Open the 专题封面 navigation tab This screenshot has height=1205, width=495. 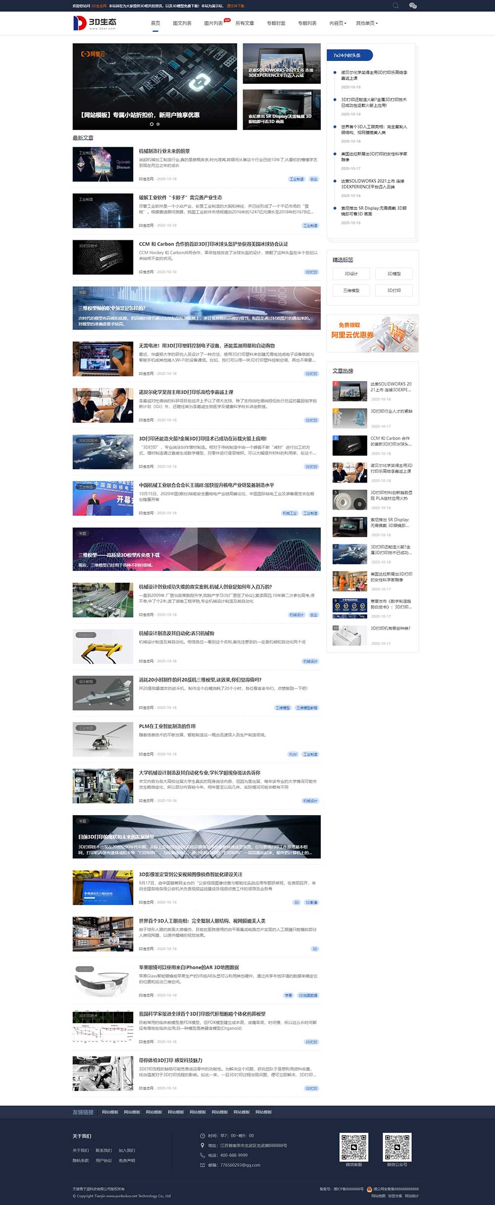point(276,23)
